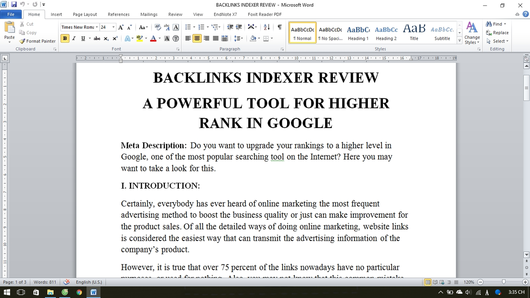The width and height of the screenshot is (530, 298).
Task: Switch to the Review tab
Action: tap(175, 15)
